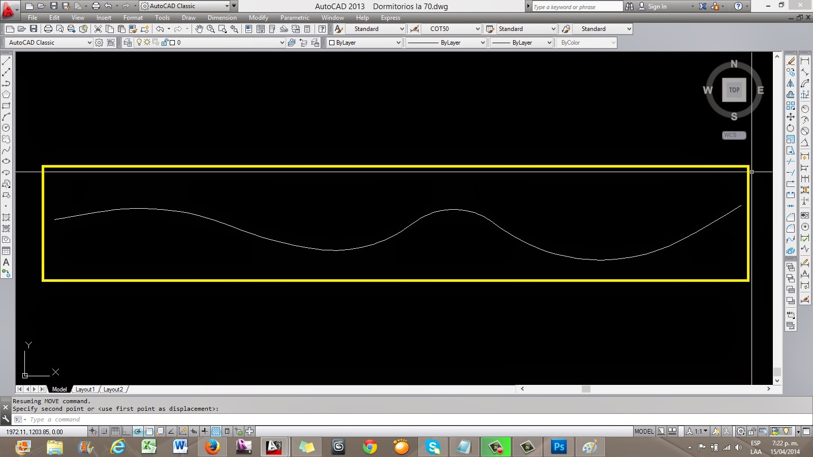
Task: Open the Draw menu
Action: coord(189,18)
